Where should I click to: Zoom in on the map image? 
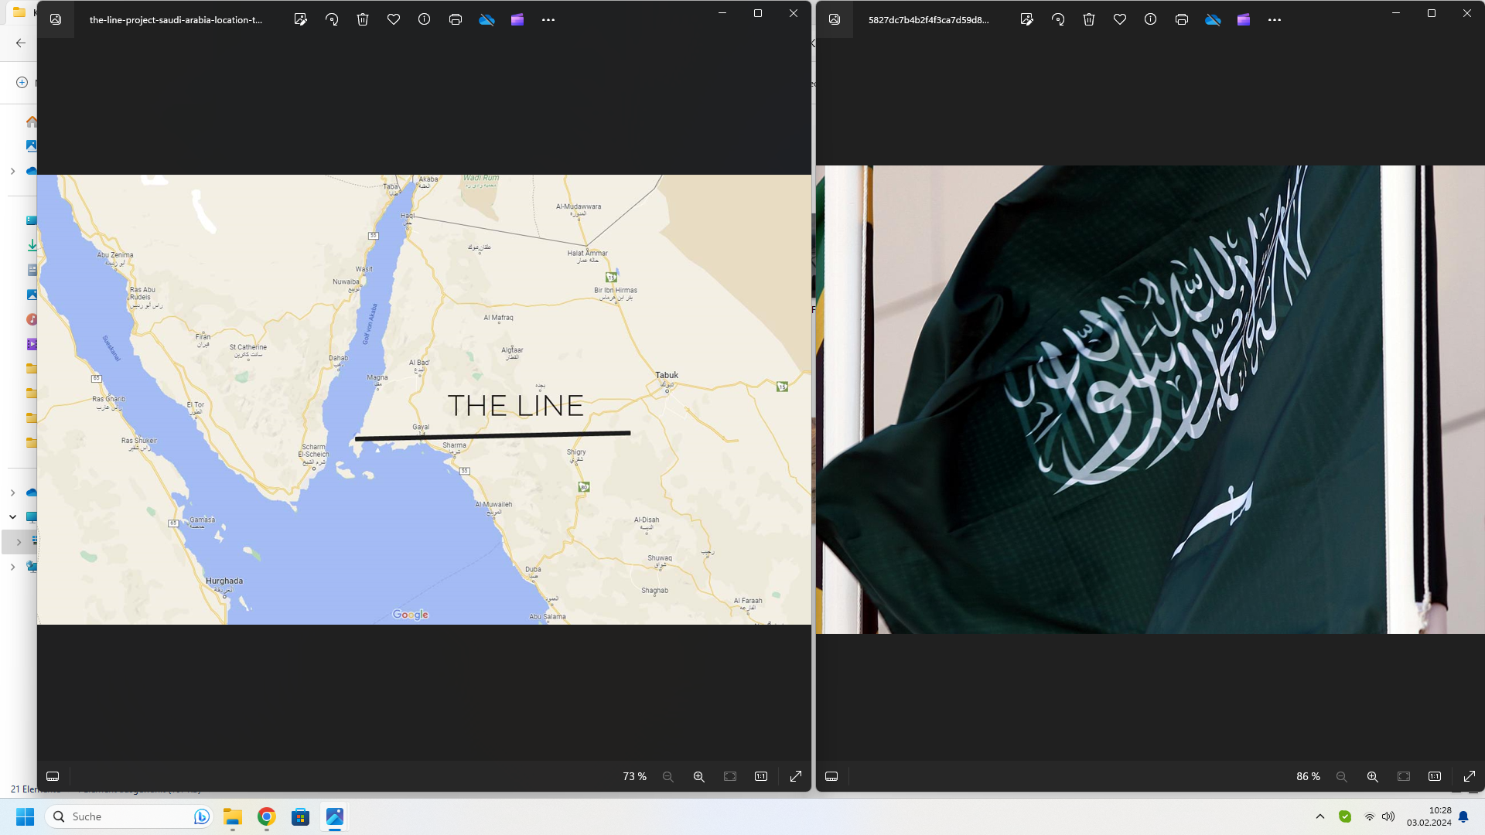tap(699, 776)
